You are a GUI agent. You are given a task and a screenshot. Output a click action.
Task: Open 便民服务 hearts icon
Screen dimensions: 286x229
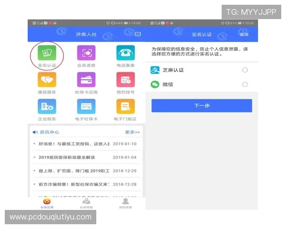tap(47, 80)
